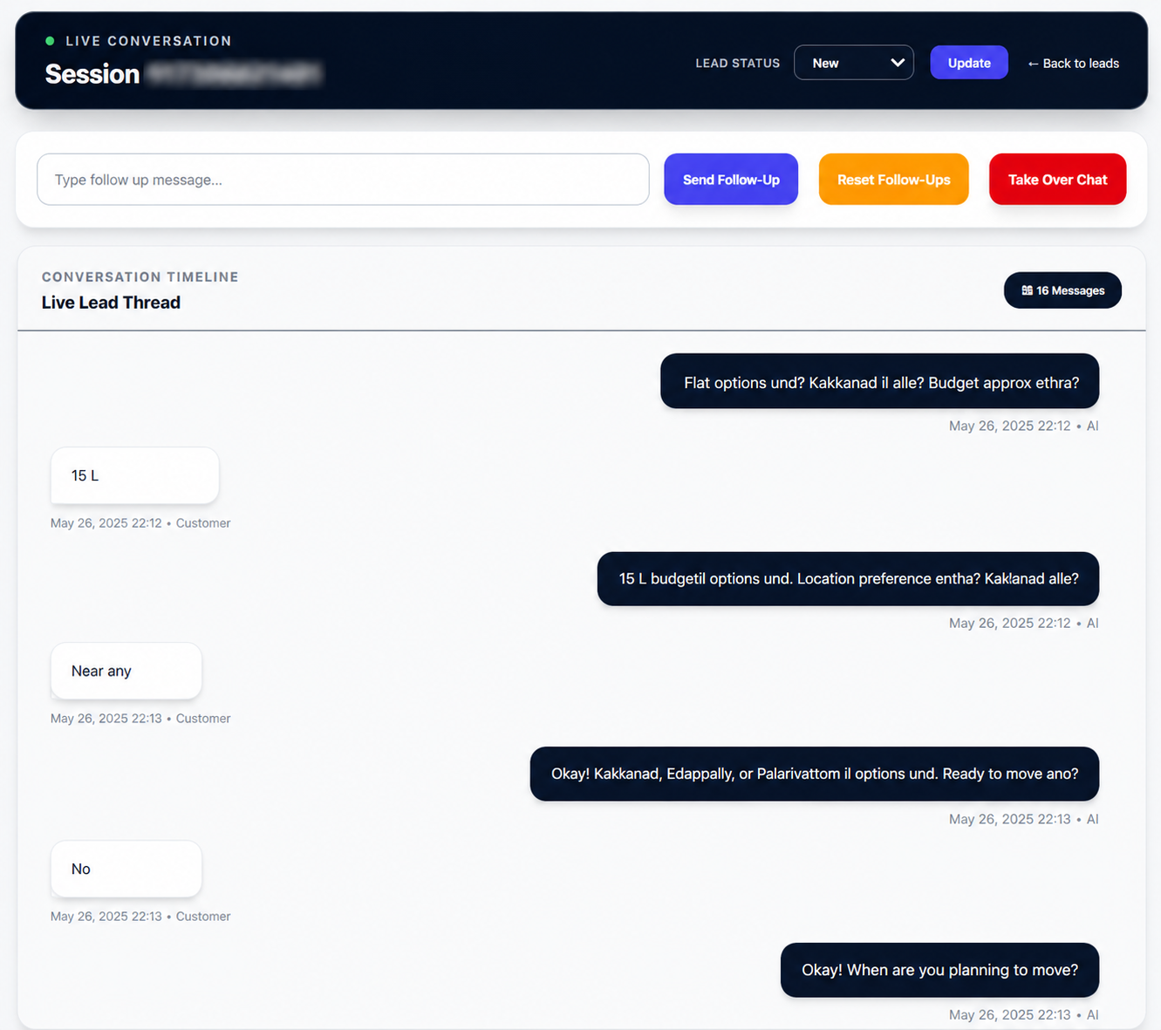Select the "Okay! Kakkanad, Edappally, or Palarivattom" message
The image size is (1161, 1030).
click(814, 774)
